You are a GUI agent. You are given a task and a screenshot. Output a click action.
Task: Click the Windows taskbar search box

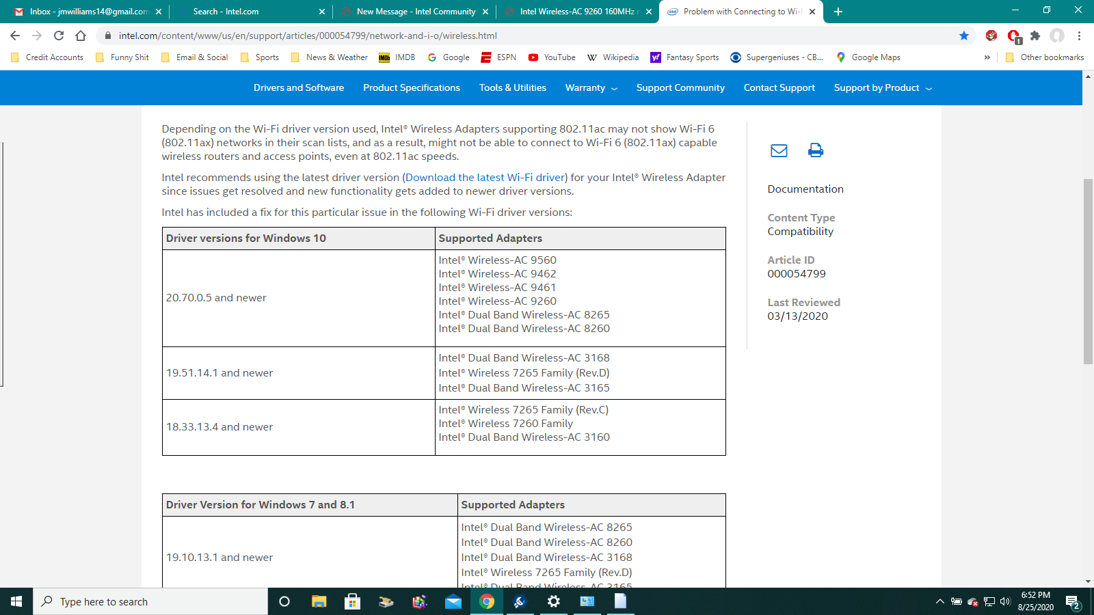[150, 601]
